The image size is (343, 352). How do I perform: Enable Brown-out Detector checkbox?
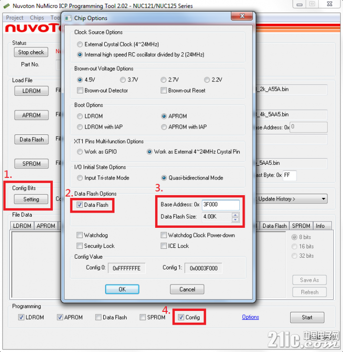pyautogui.click(x=80, y=90)
